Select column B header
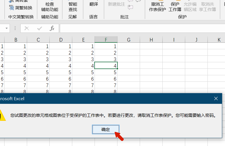Viewport: 225px width, 146px height. point(16,40)
